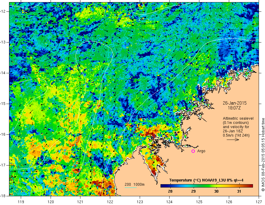Click the 0.5m/s velocity reference arrow
Screen dimensions: 265x205
pos(233,140)
